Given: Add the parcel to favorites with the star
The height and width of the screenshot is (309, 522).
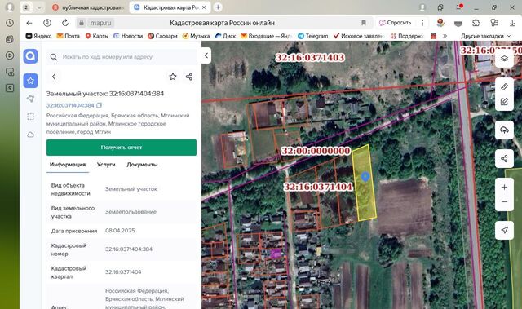Looking at the screenshot, I should tap(172, 77).
